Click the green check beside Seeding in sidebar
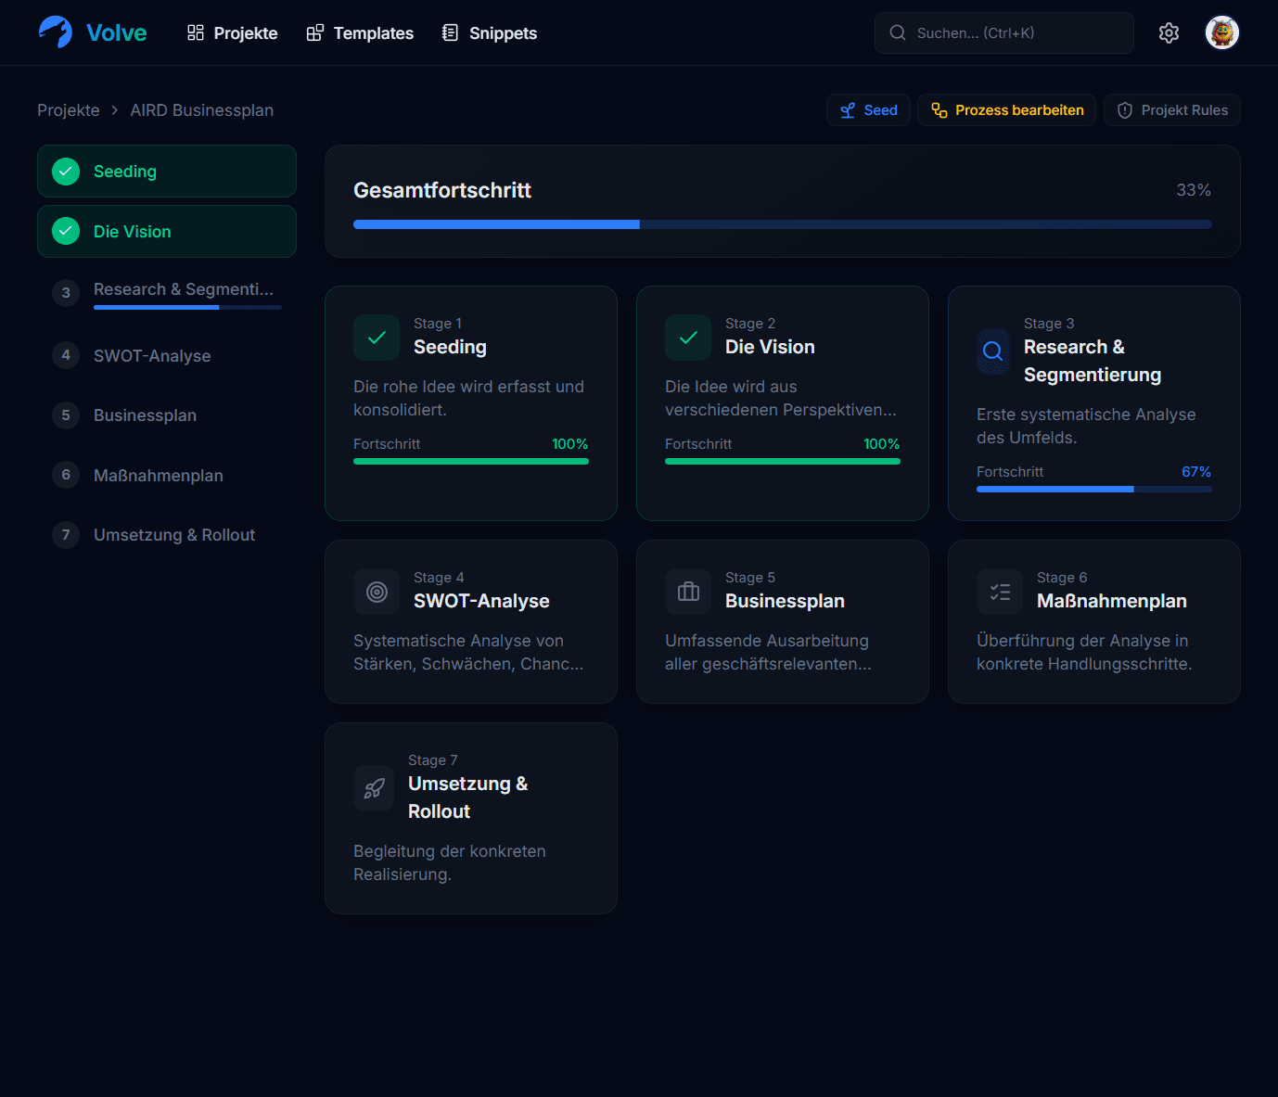The image size is (1278, 1097). 66,172
